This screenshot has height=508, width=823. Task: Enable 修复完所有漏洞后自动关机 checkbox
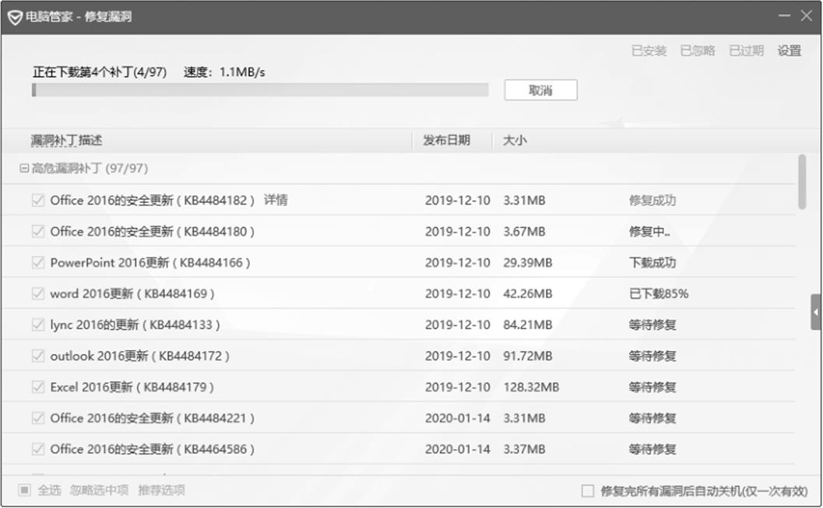[x=588, y=491]
